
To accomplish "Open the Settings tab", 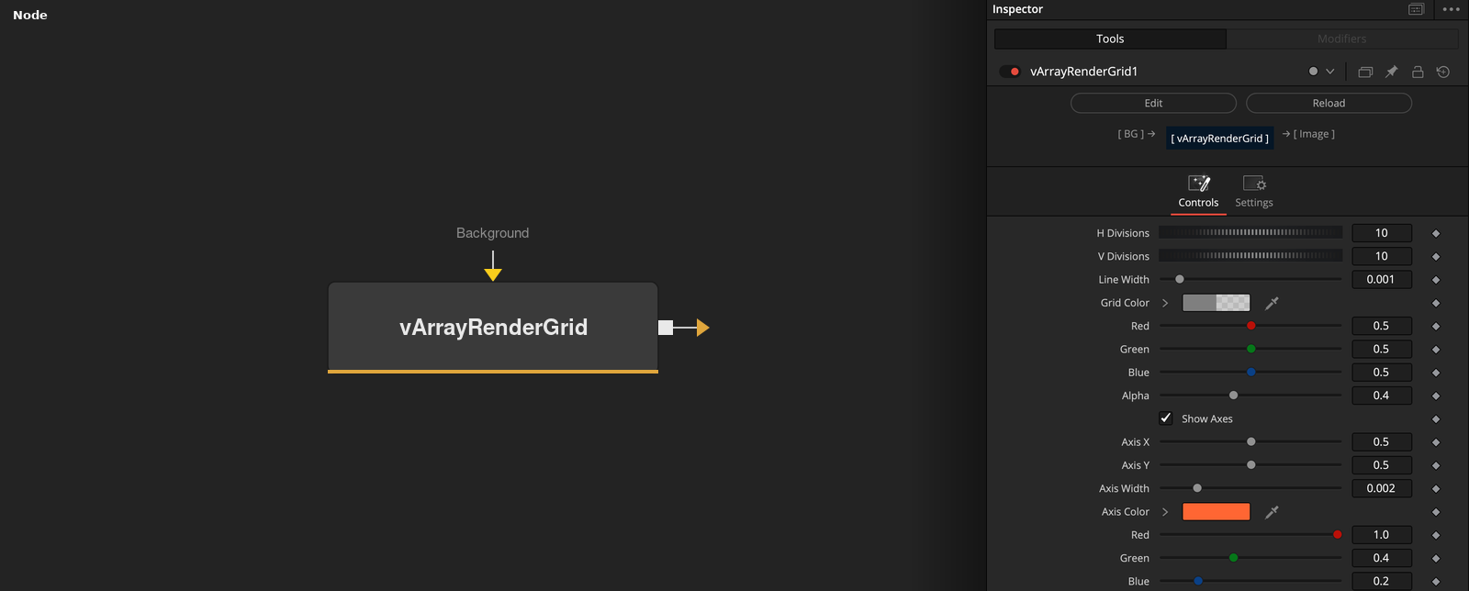I will click(x=1254, y=193).
